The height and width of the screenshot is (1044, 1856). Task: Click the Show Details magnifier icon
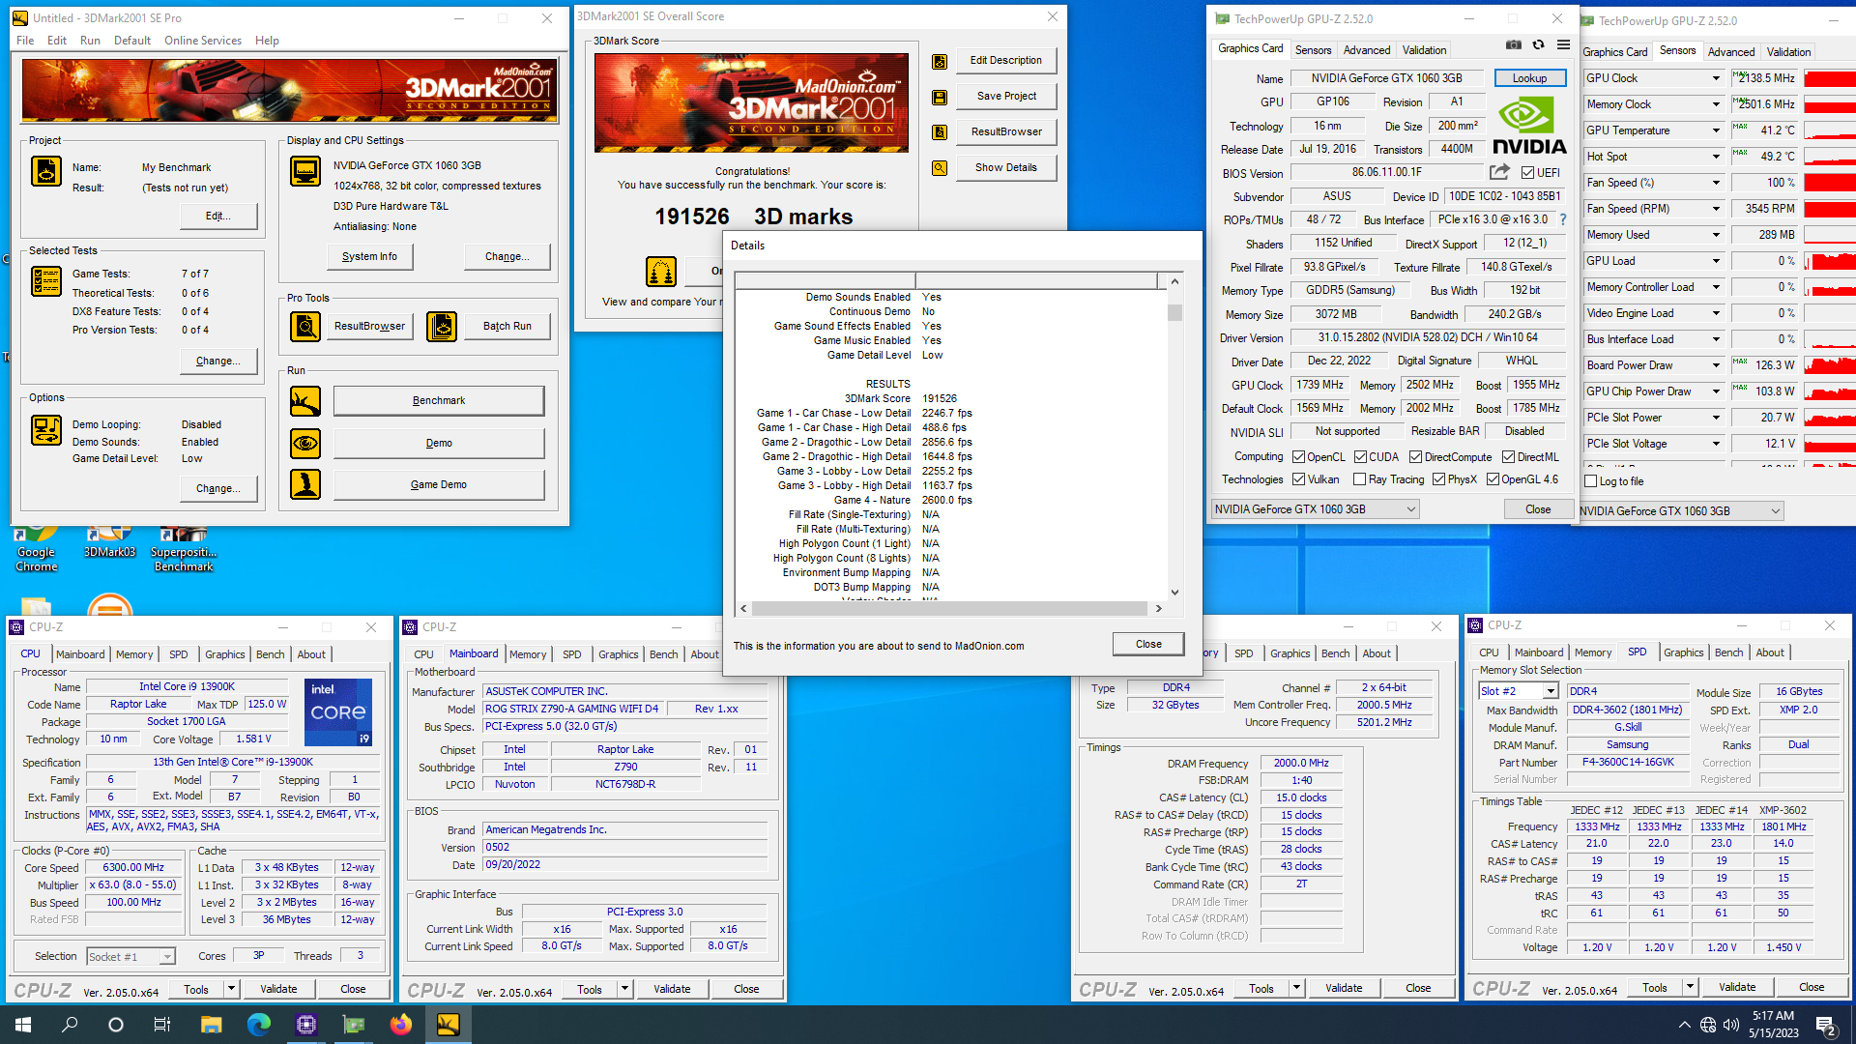[x=939, y=168]
